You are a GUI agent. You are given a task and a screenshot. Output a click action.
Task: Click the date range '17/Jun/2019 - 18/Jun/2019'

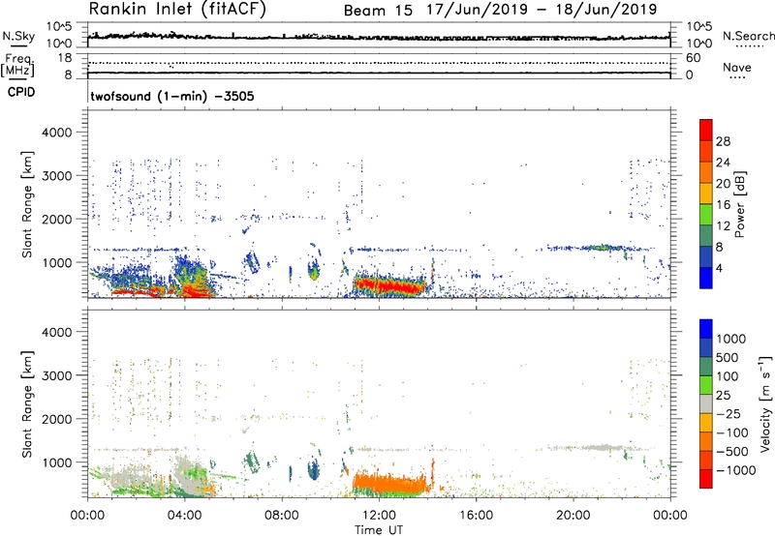(x=542, y=10)
